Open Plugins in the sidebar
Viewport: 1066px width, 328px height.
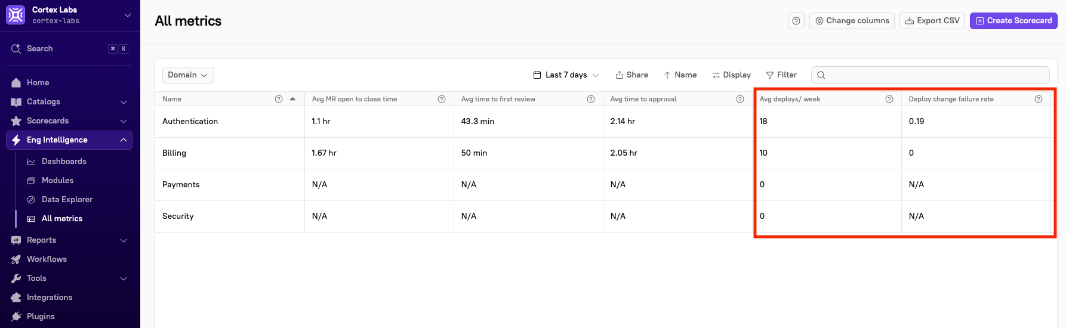click(41, 317)
